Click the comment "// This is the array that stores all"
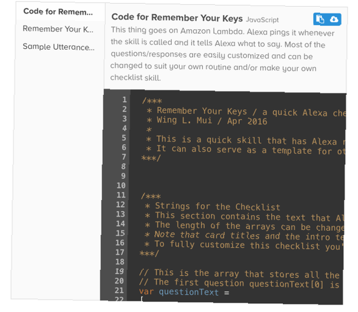This screenshot has height=312, width=358. [239, 274]
